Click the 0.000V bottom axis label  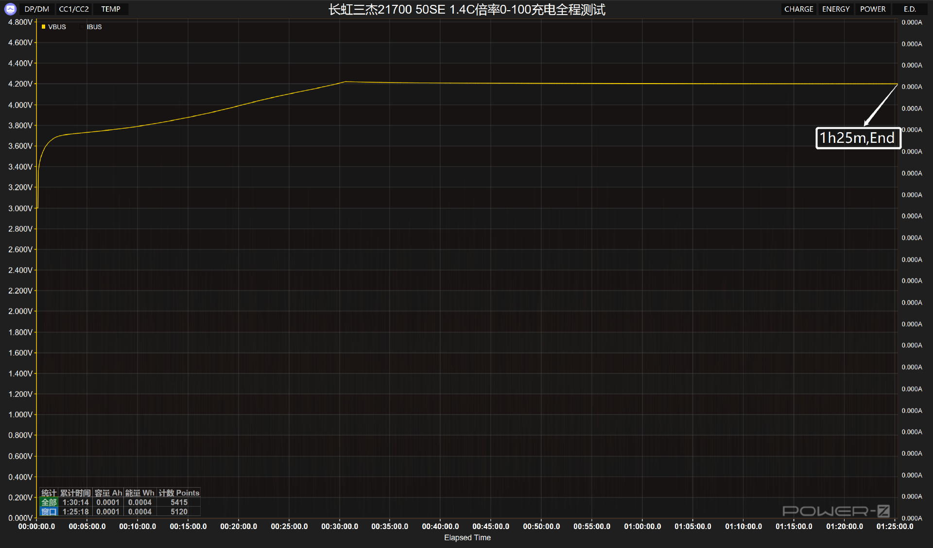tap(20, 518)
